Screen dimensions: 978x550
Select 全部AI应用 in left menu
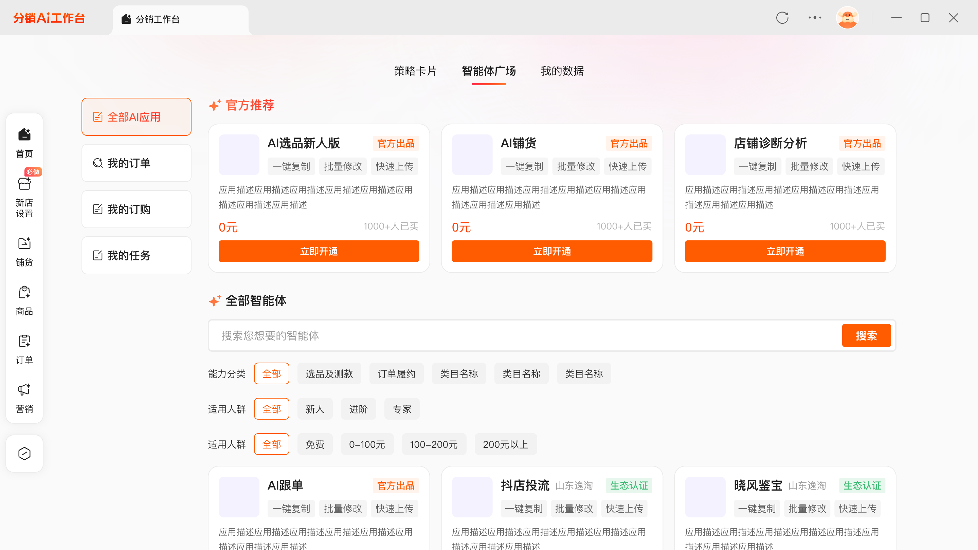pos(136,117)
